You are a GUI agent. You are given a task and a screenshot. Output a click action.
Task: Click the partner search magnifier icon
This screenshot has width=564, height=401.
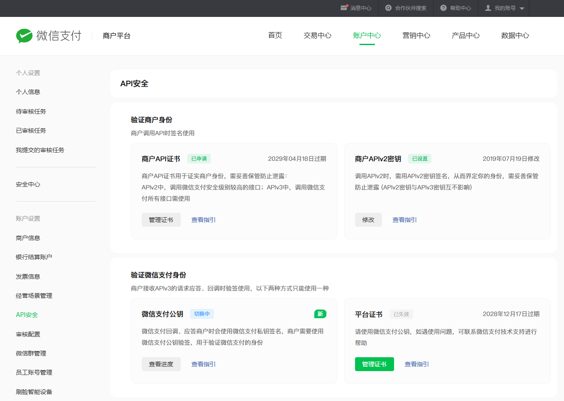tap(388, 8)
